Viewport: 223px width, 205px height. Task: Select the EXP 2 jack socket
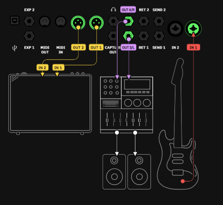click(x=29, y=21)
